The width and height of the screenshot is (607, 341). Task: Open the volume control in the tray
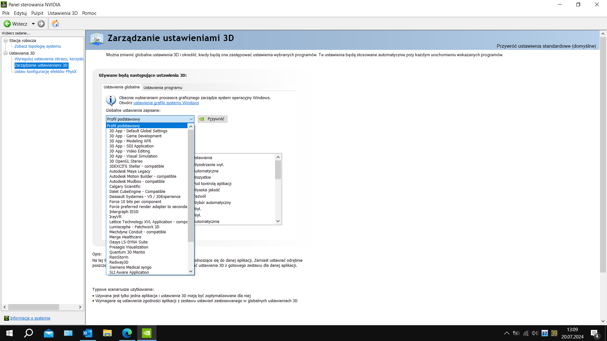[x=535, y=333]
